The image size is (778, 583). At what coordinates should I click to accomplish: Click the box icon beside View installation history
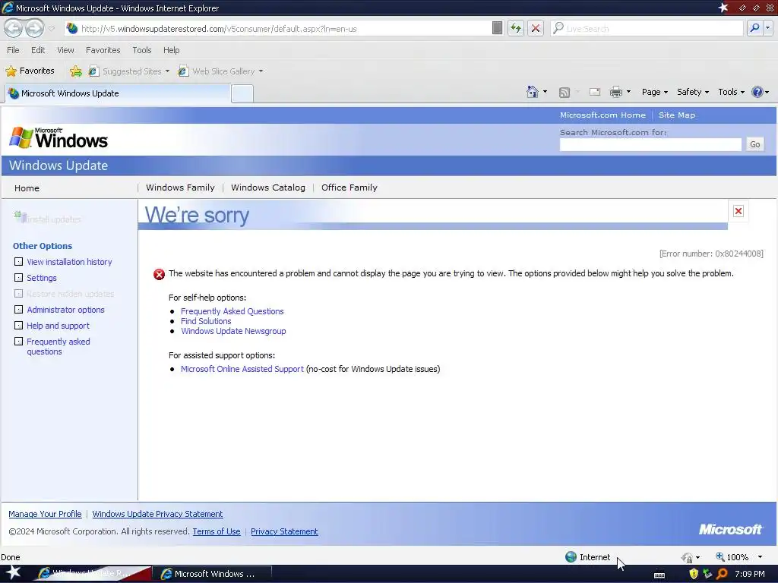pos(18,261)
